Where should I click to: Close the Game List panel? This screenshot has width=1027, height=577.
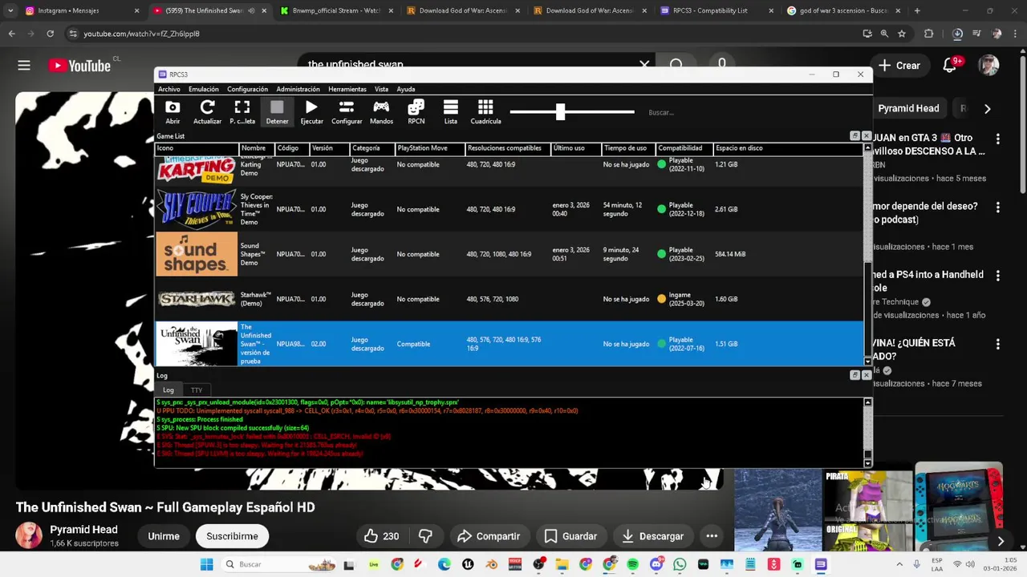tap(867, 136)
